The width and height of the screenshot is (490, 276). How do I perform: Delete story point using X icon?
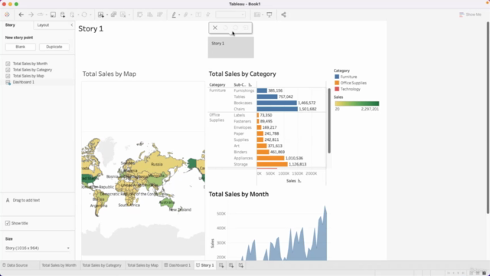click(x=215, y=28)
